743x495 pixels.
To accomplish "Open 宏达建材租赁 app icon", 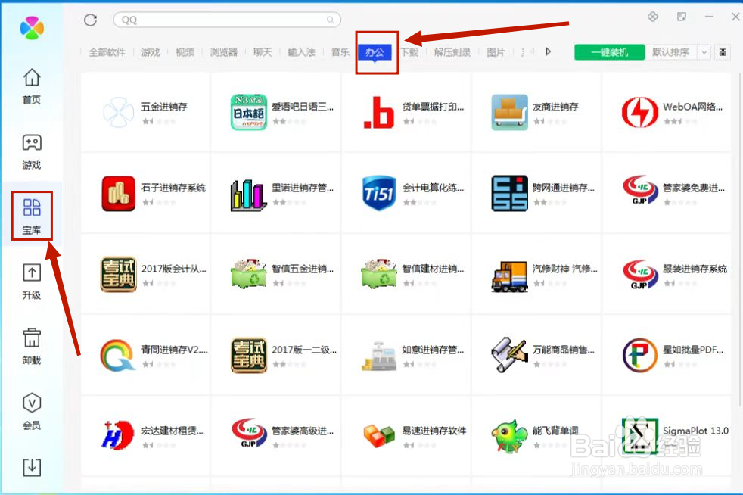I will [119, 435].
